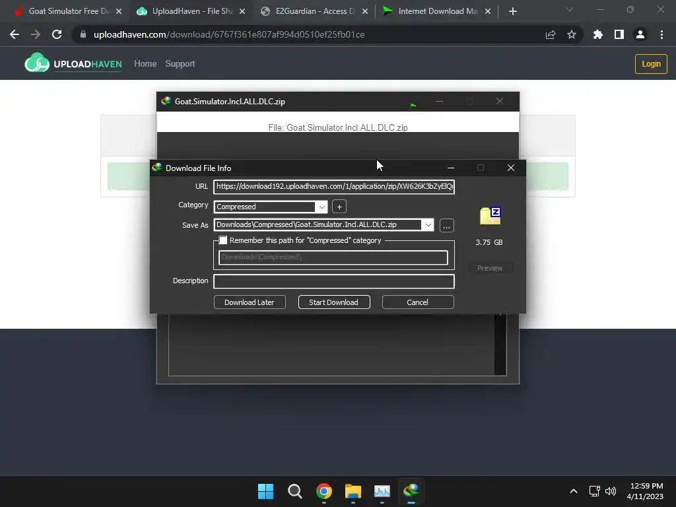Close the Download File Info dialog
Image resolution: width=676 pixels, height=507 pixels.
pyautogui.click(x=511, y=168)
